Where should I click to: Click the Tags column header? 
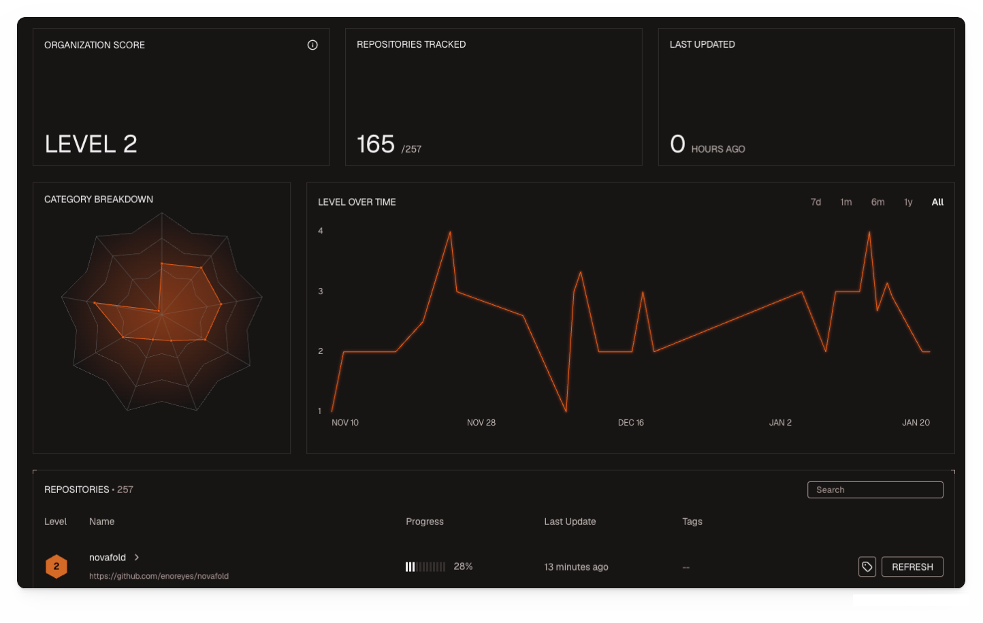point(692,522)
